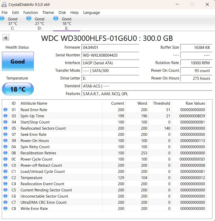Click status orb for Start/Stop Count
This screenshot has width=215, height=221.
5,122
